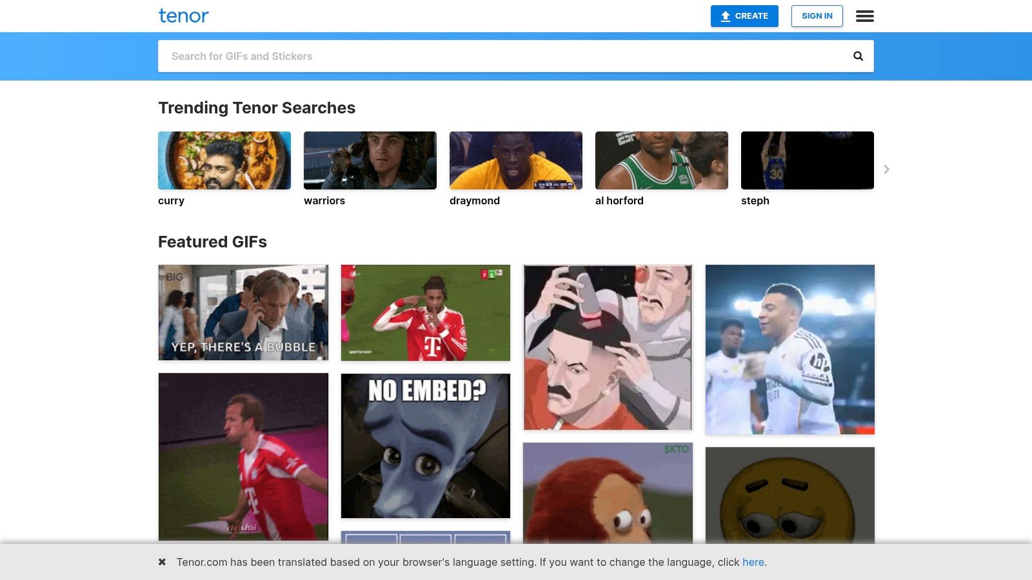Click the 'Featured GIFs' heading

tap(212, 242)
